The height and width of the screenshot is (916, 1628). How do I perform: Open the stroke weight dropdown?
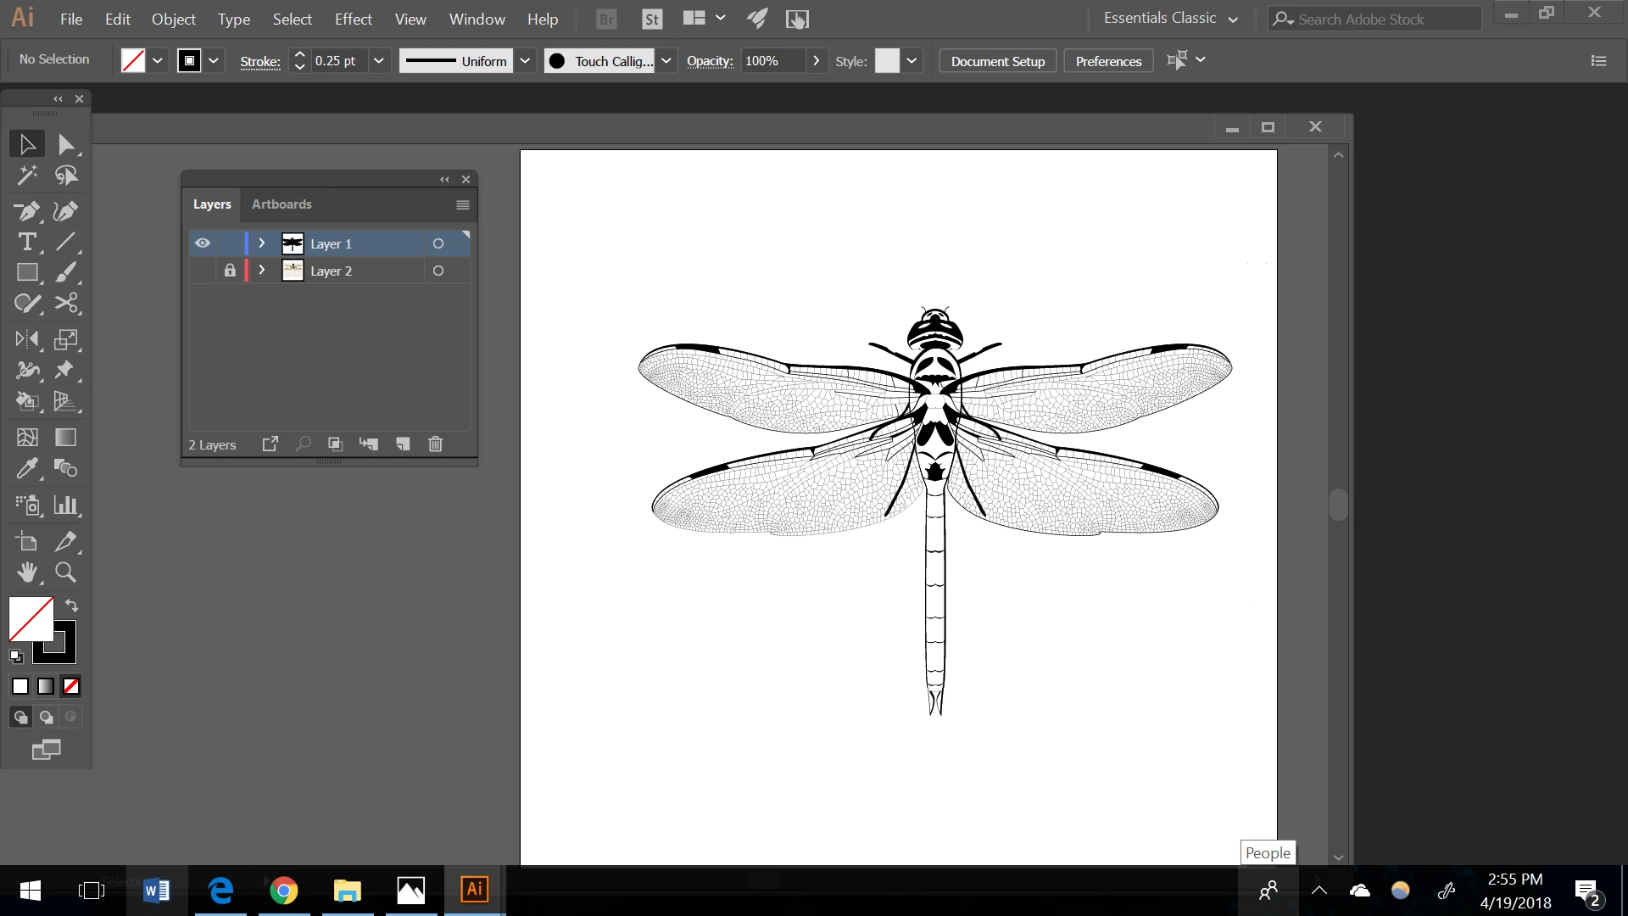379,61
